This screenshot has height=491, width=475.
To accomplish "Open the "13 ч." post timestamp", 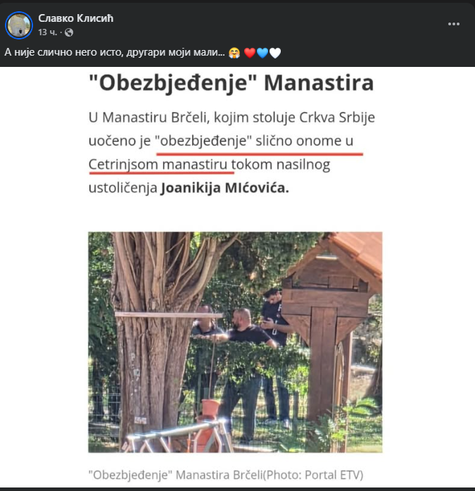I will [x=48, y=32].
